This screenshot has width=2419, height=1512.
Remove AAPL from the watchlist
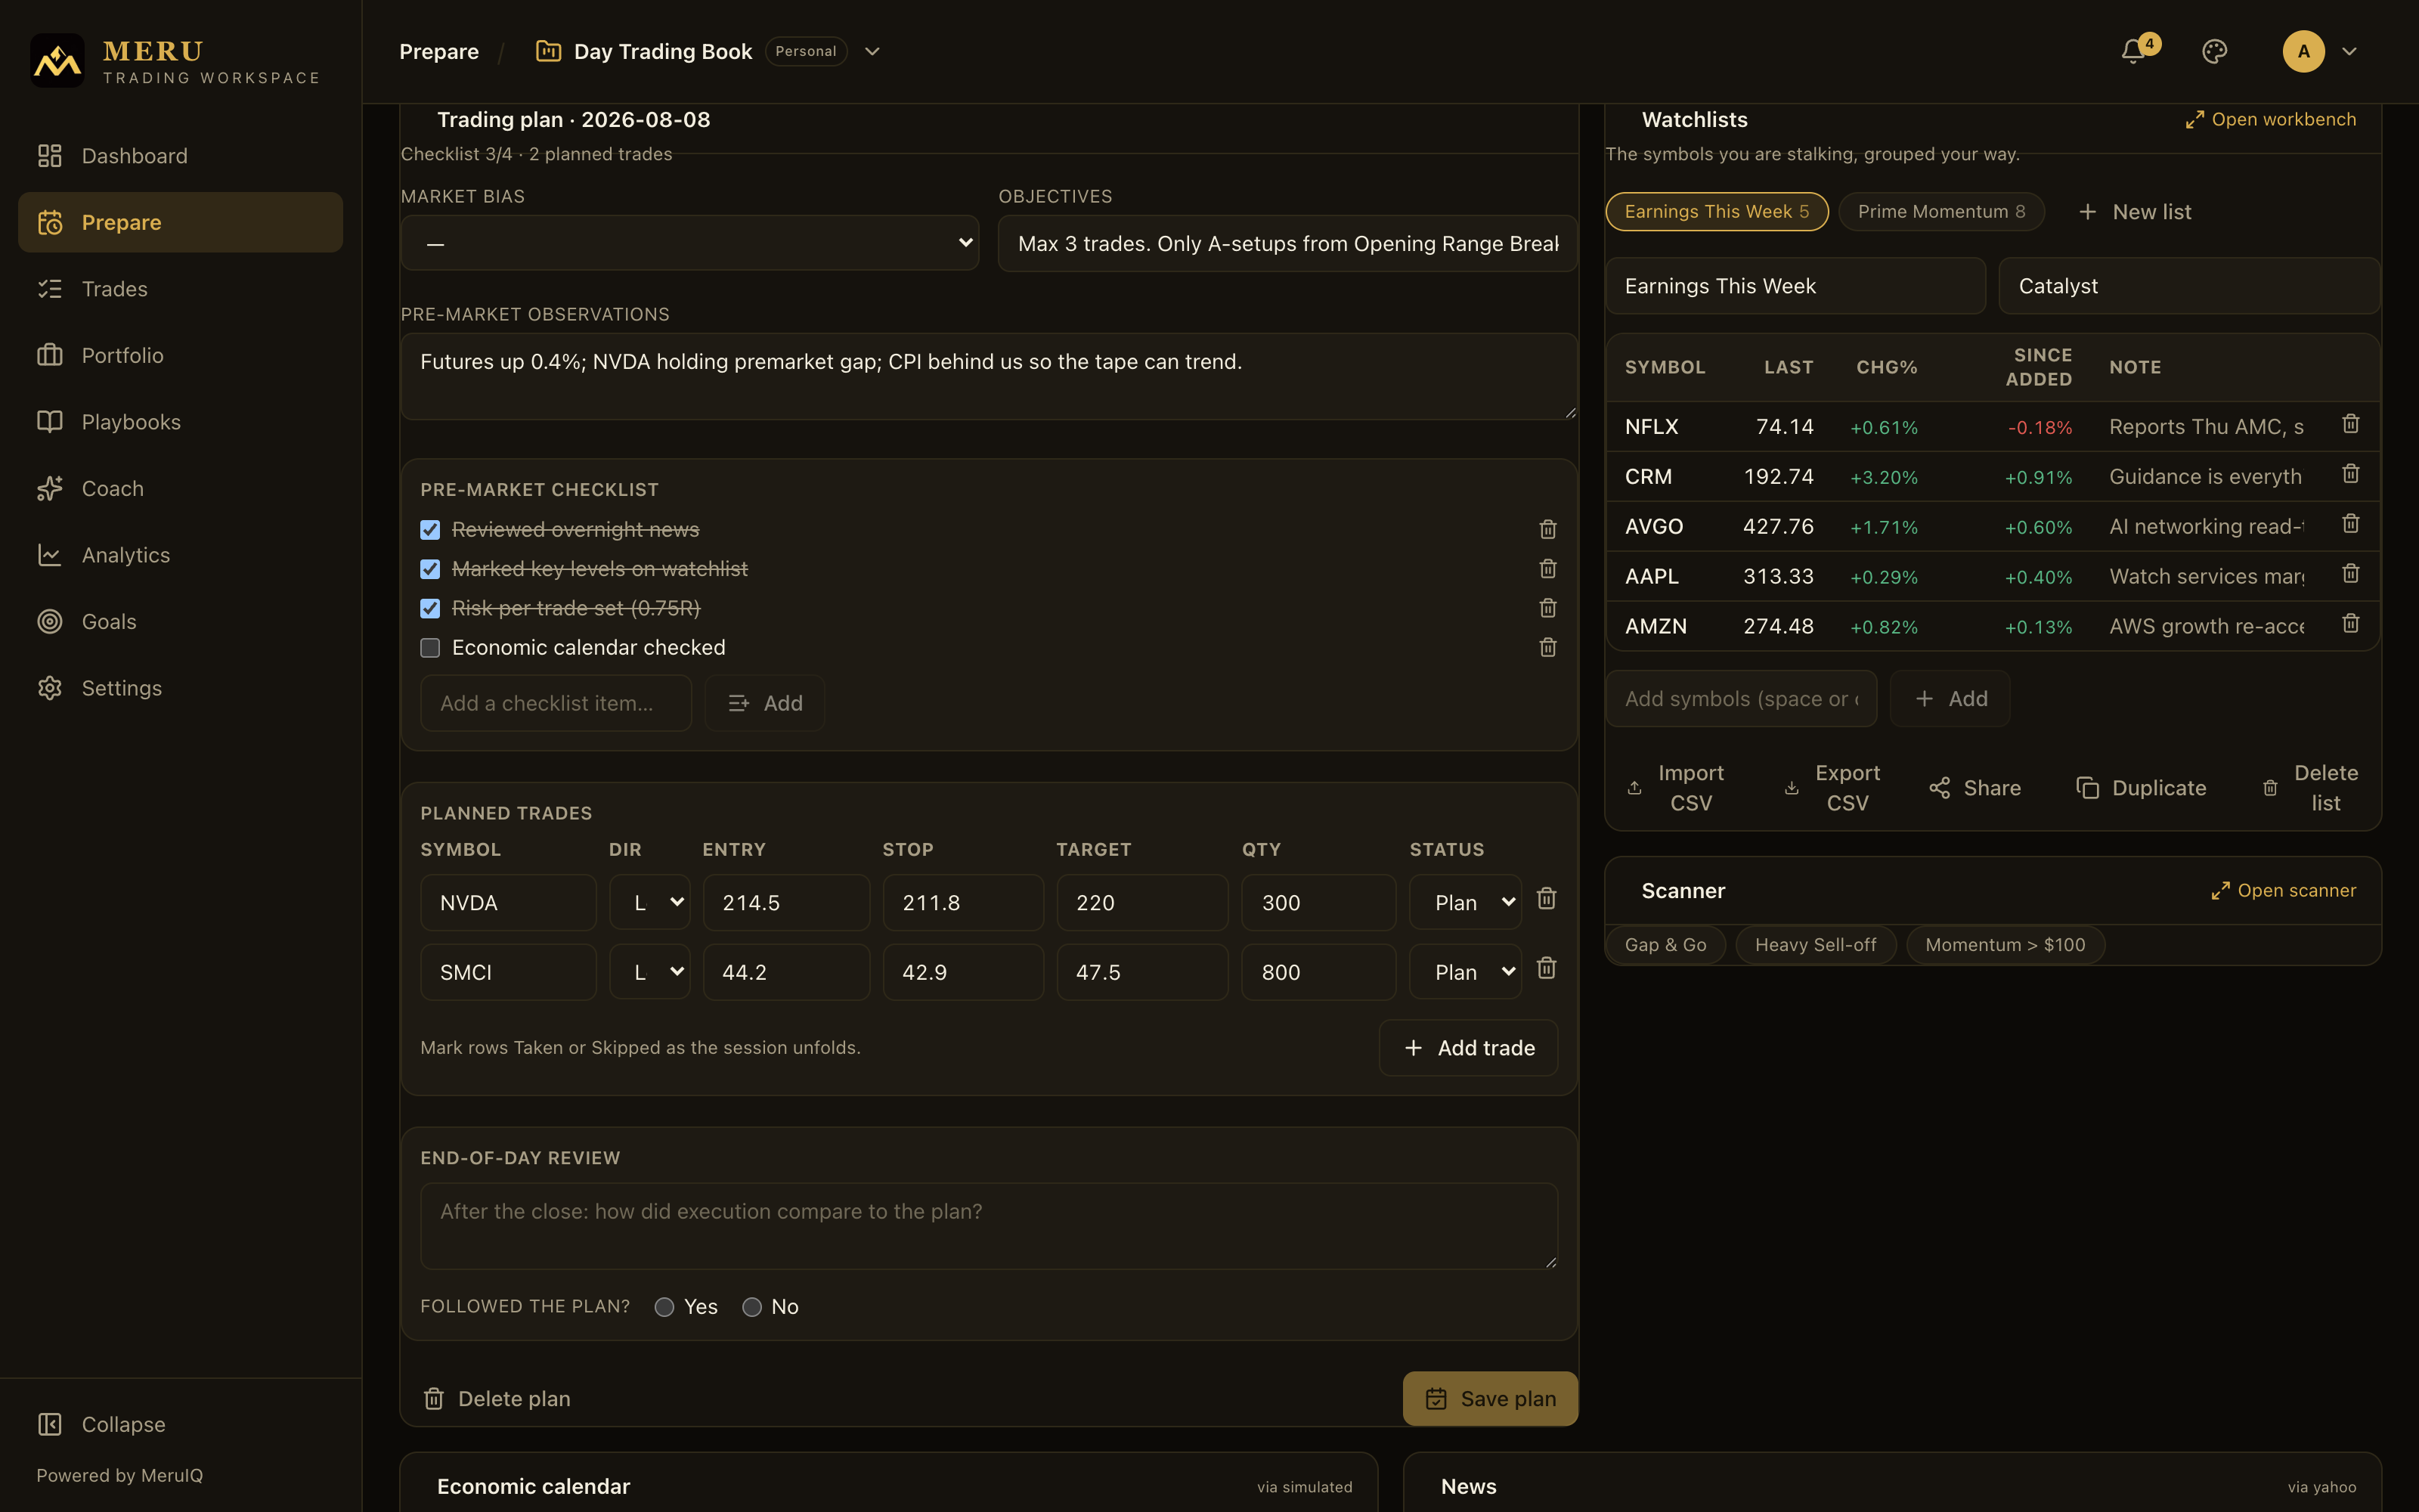coord(2351,574)
